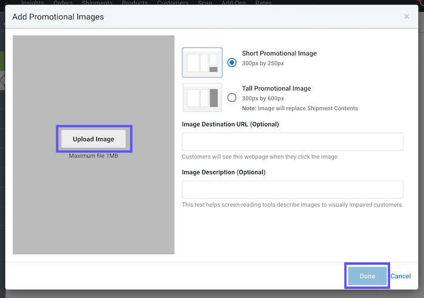Click the 'Tall Promotional Image' label
This screenshot has width=424, height=298.
276,88
